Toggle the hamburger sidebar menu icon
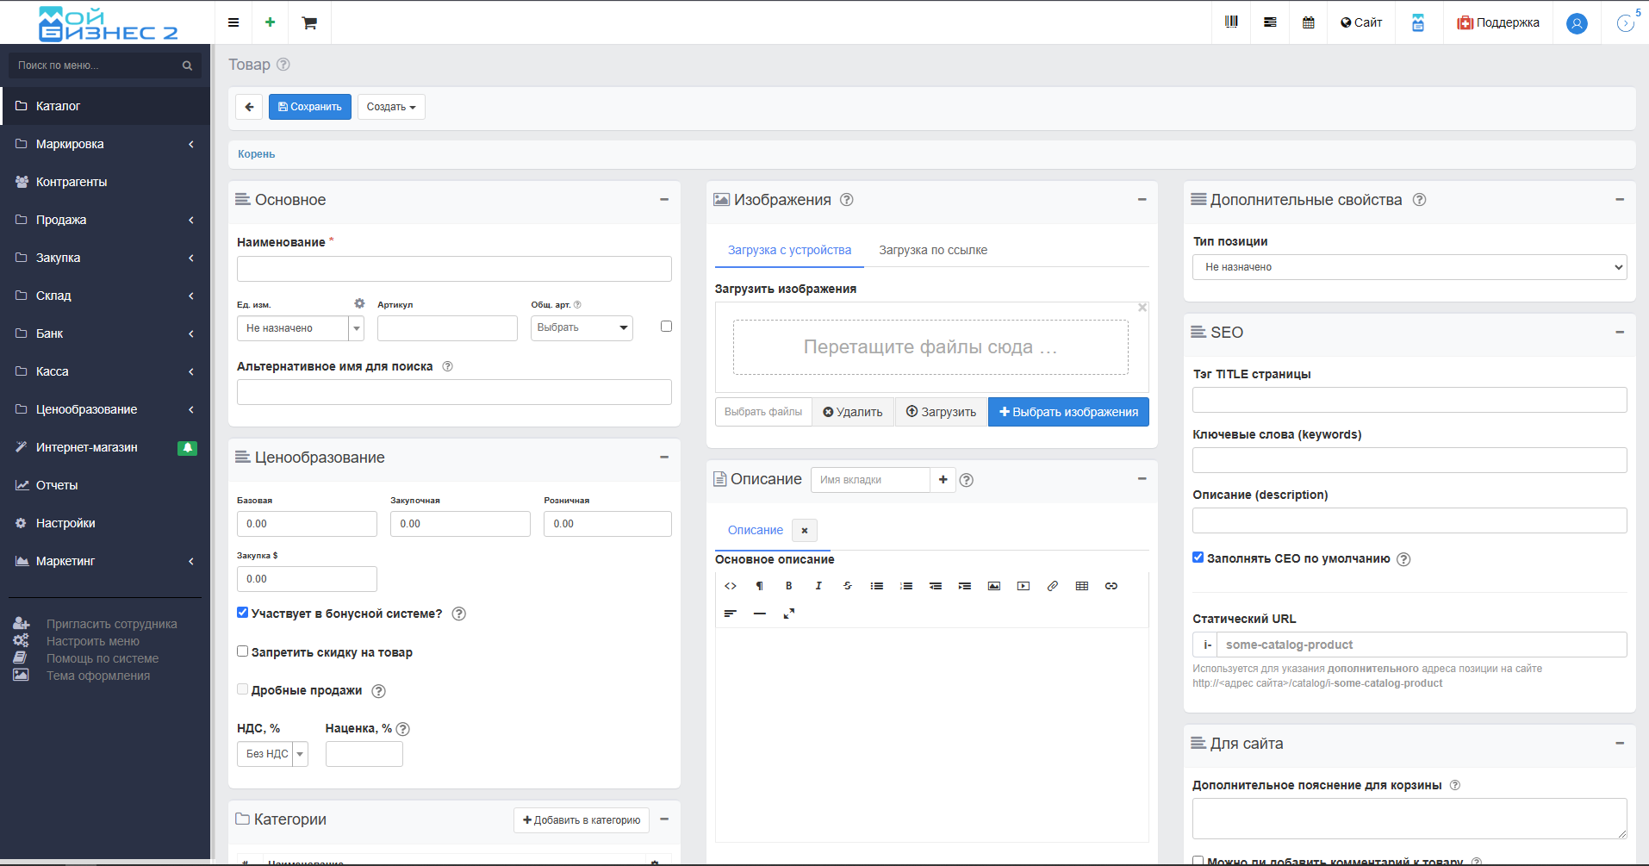The height and width of the screenshot is (866, 1649). [x=233, y=22]
